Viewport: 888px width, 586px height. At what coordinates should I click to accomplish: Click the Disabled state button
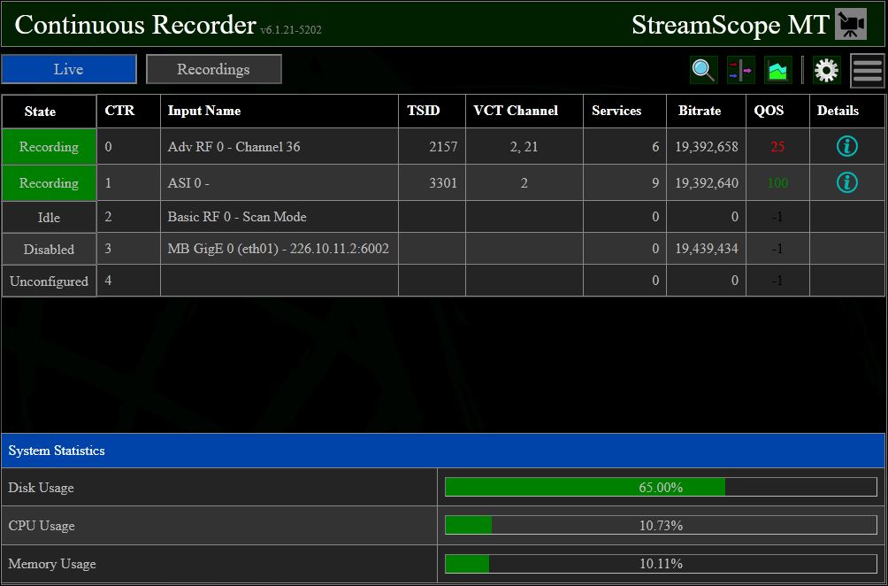[50, 249]
